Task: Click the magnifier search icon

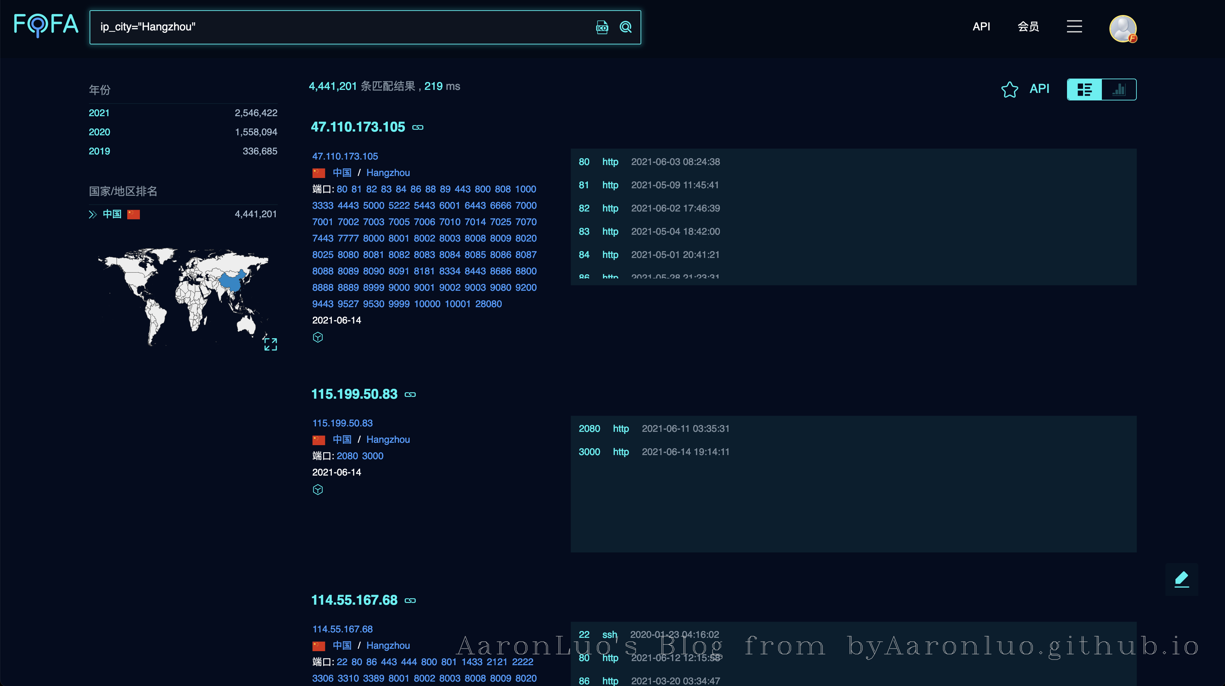Action: click(x=625, y=27)
